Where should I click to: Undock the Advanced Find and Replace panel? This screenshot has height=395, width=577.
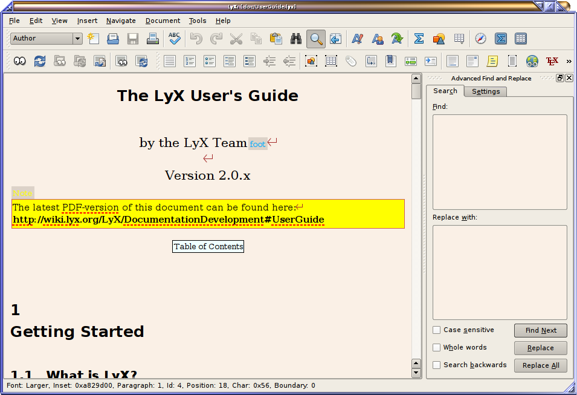point(560,78)
